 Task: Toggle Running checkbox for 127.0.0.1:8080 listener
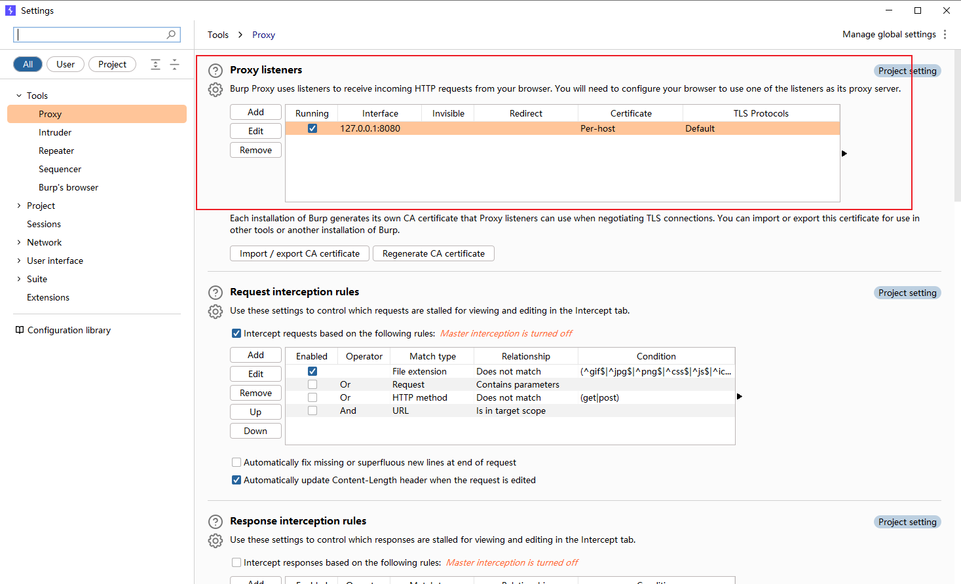[x=312, y=128]
